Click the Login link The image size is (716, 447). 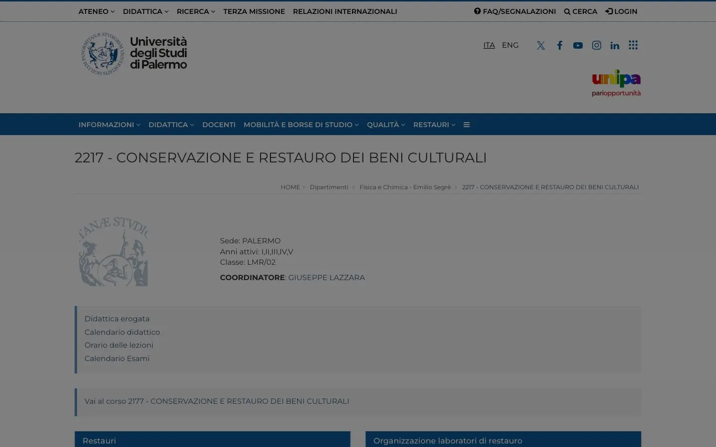point(621,11)
